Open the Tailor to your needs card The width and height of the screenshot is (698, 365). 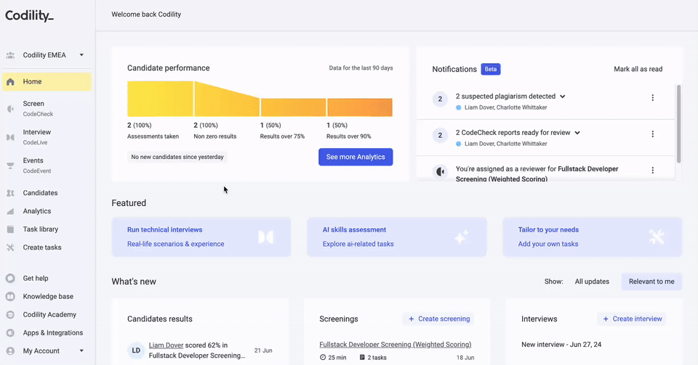tap(593, 237)
